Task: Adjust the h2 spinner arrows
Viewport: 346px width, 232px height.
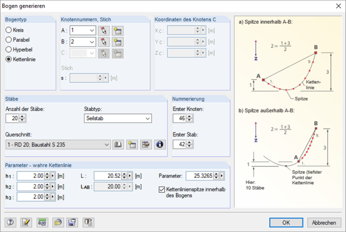Action: coord(47,187)
